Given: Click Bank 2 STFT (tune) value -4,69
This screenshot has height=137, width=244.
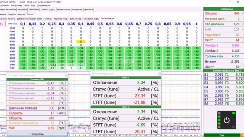Looking at the screenshot, I should 141,125.
